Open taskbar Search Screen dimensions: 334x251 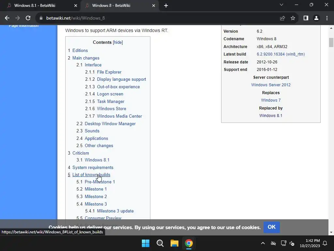click(x=160, y=243)
